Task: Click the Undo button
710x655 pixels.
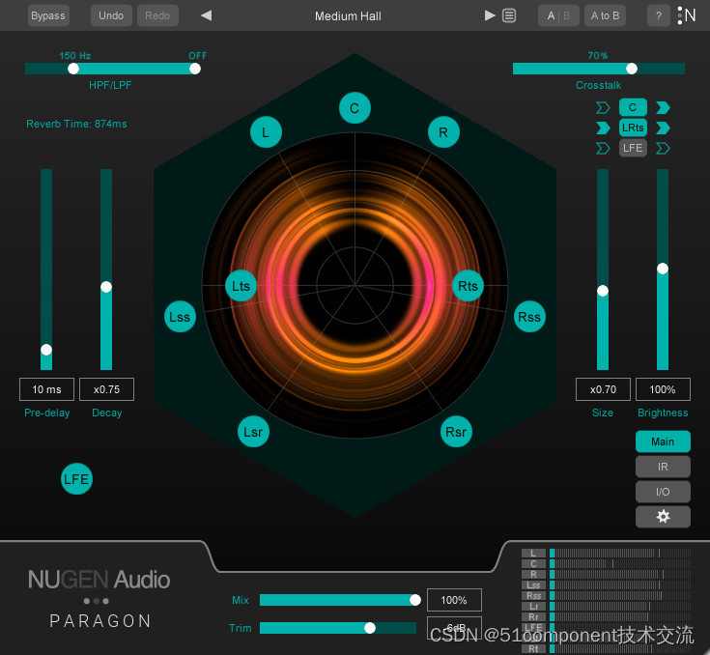Action: tap(111, 15)
